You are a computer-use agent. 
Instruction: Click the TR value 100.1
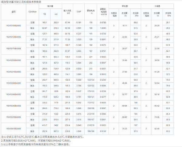(45, 23)
